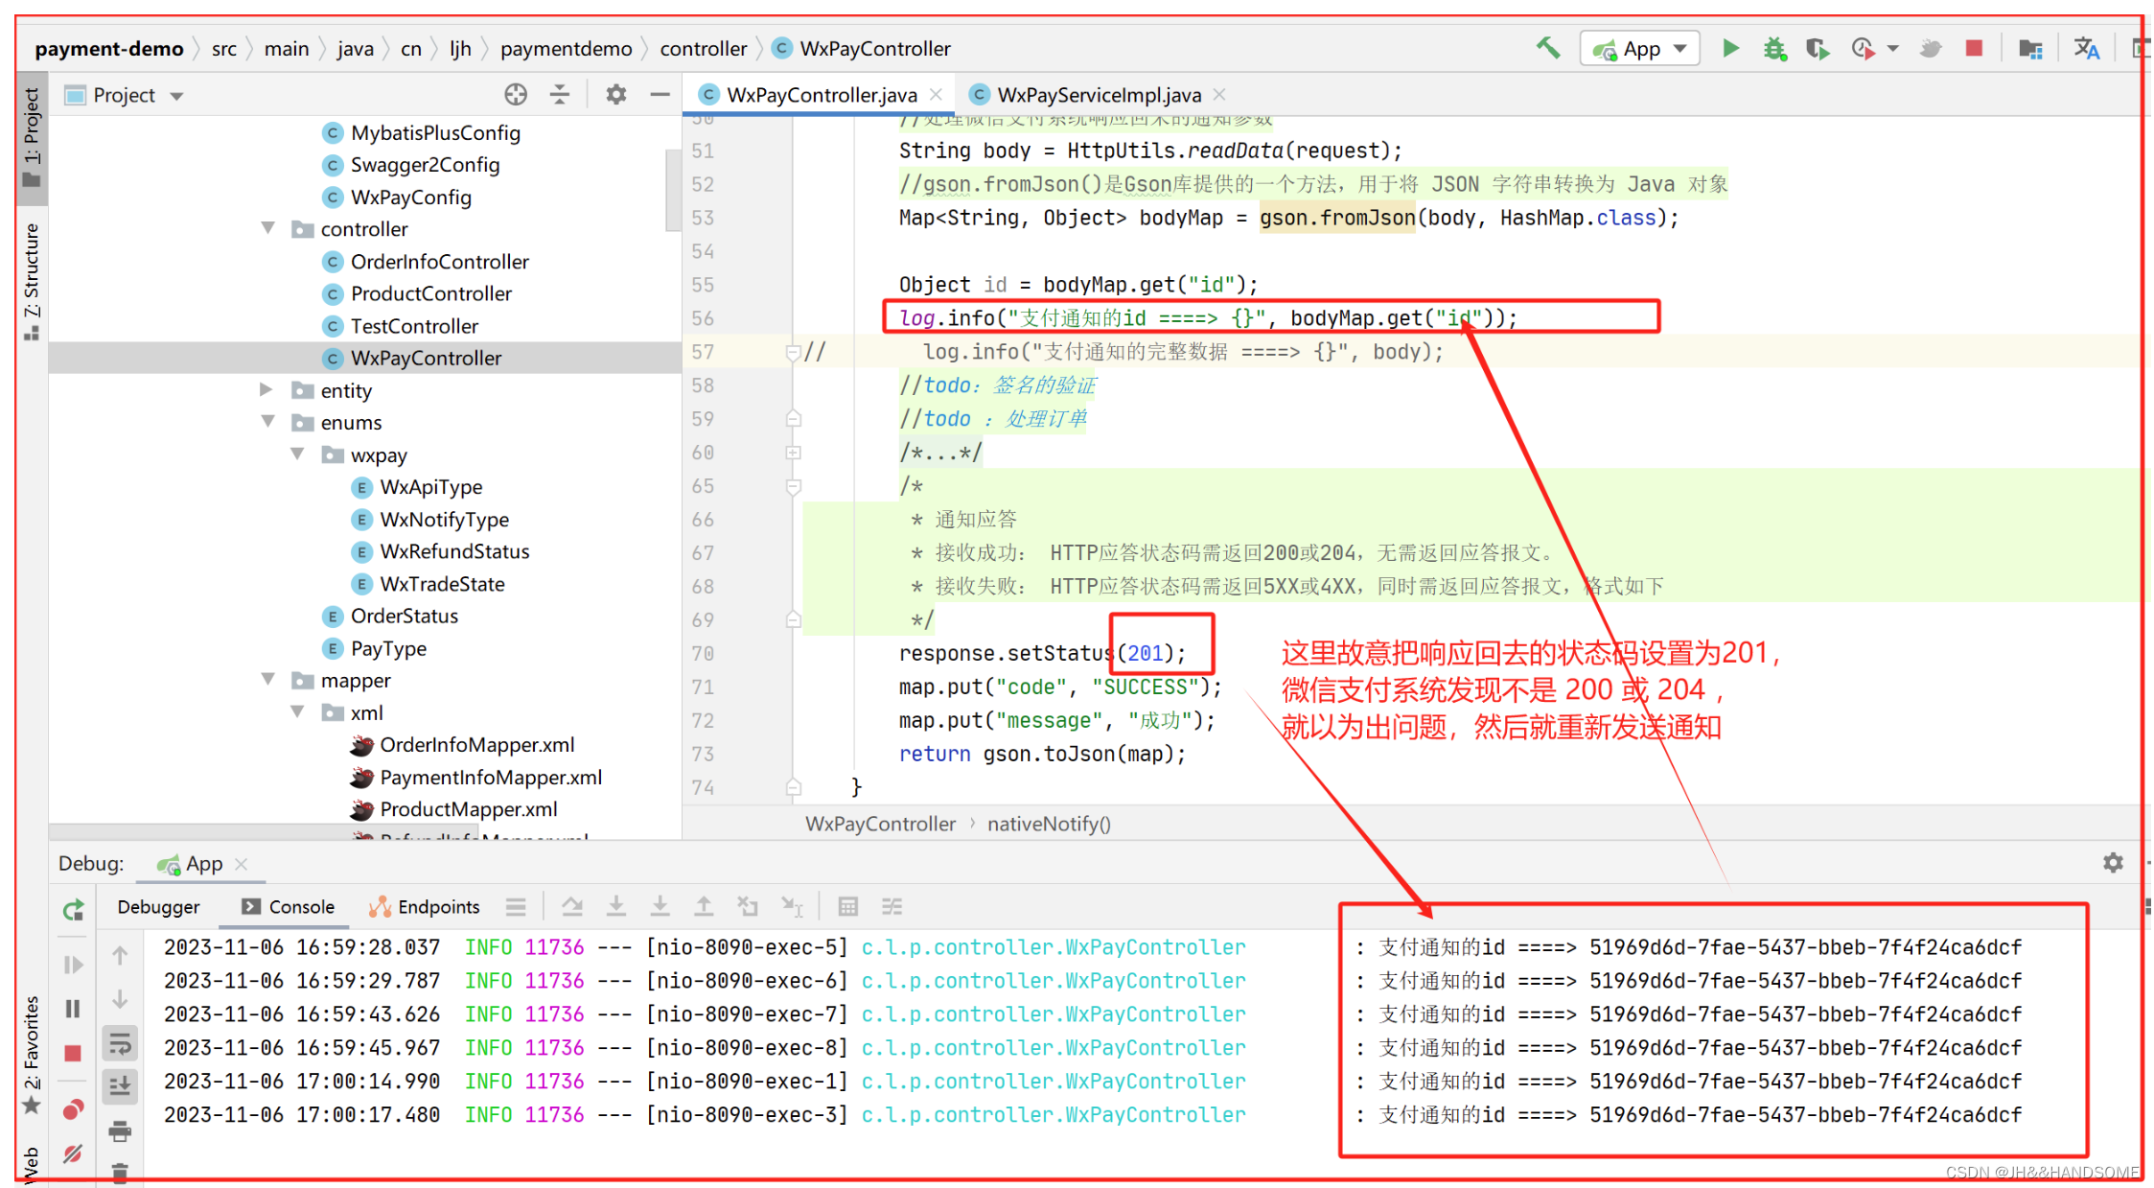Toggle scroll to end in console
This screenshot has height=1188, width=2154.
[121, 1086]
